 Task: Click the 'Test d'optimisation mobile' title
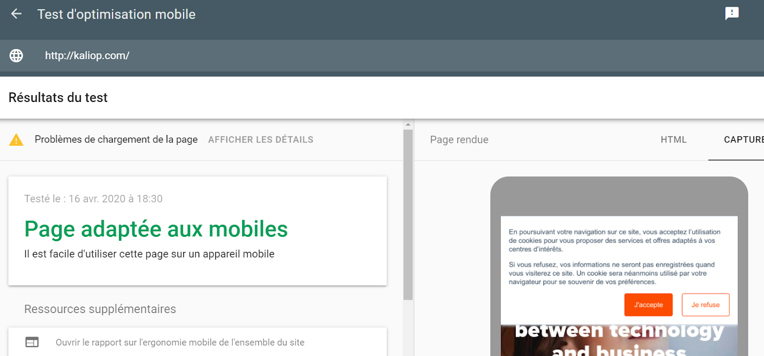pos(117,14)
